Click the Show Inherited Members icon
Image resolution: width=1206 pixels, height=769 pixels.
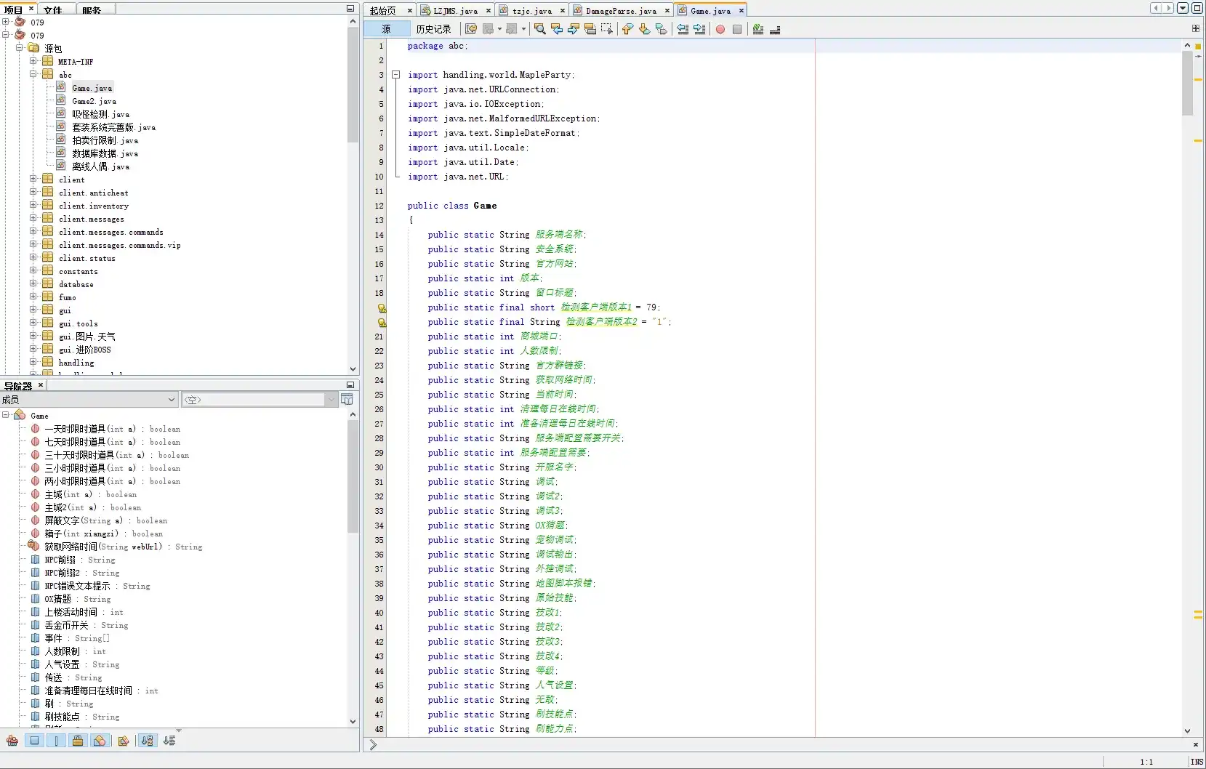[12, 741]
